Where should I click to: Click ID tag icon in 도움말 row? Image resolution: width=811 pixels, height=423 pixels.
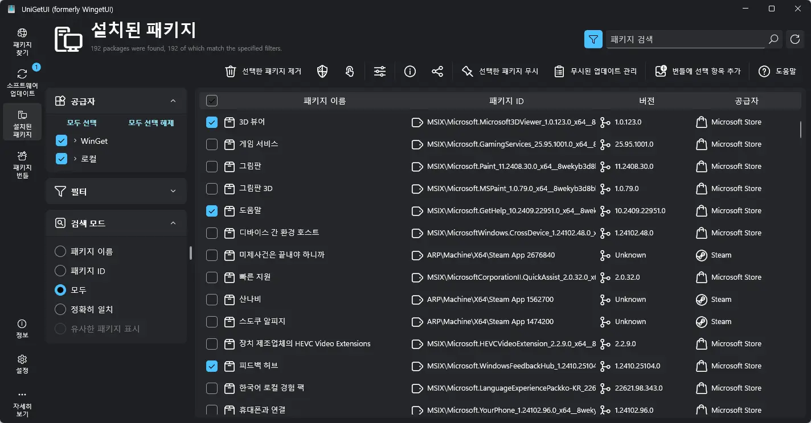pyautogui.click(x=417, y=211)
